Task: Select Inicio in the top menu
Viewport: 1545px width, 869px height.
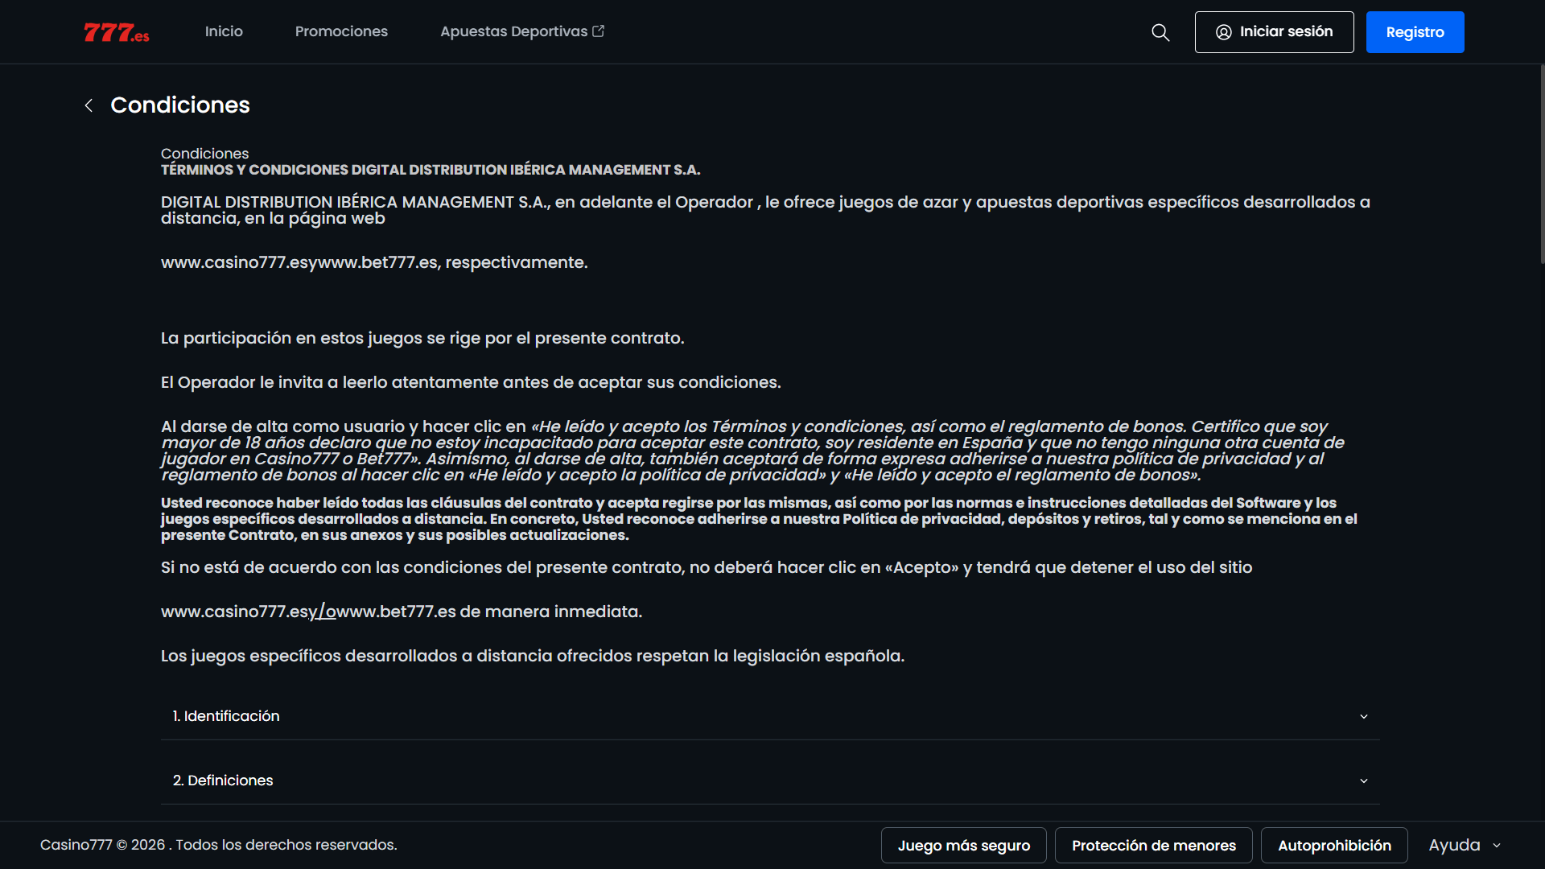Action: (x=223, y=31)
